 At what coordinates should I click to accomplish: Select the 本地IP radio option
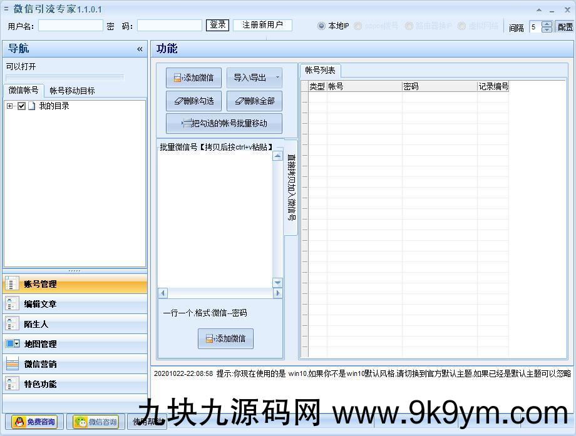click(322, 26)
